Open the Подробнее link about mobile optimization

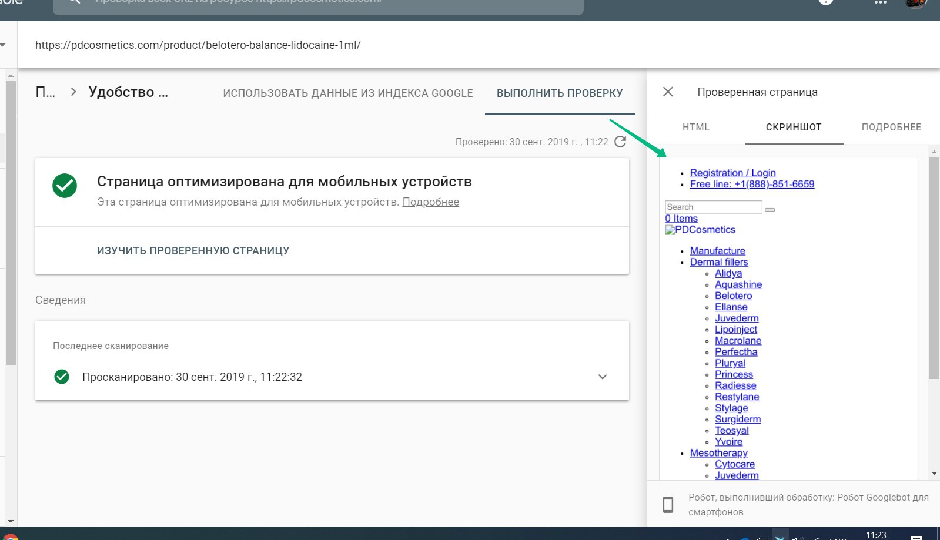[431, 202]
